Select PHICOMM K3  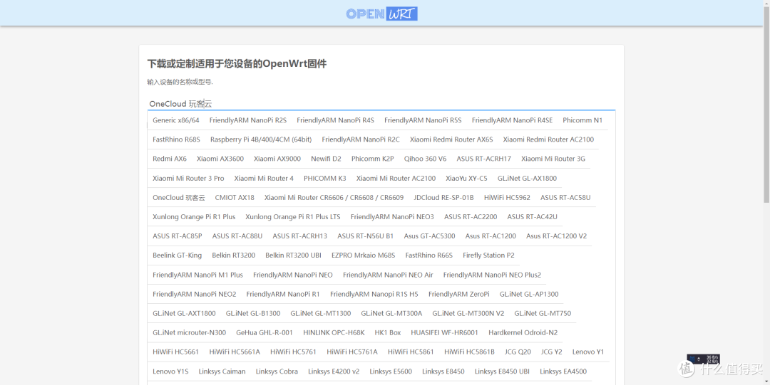pyautogui.click(x=324, y=178)
